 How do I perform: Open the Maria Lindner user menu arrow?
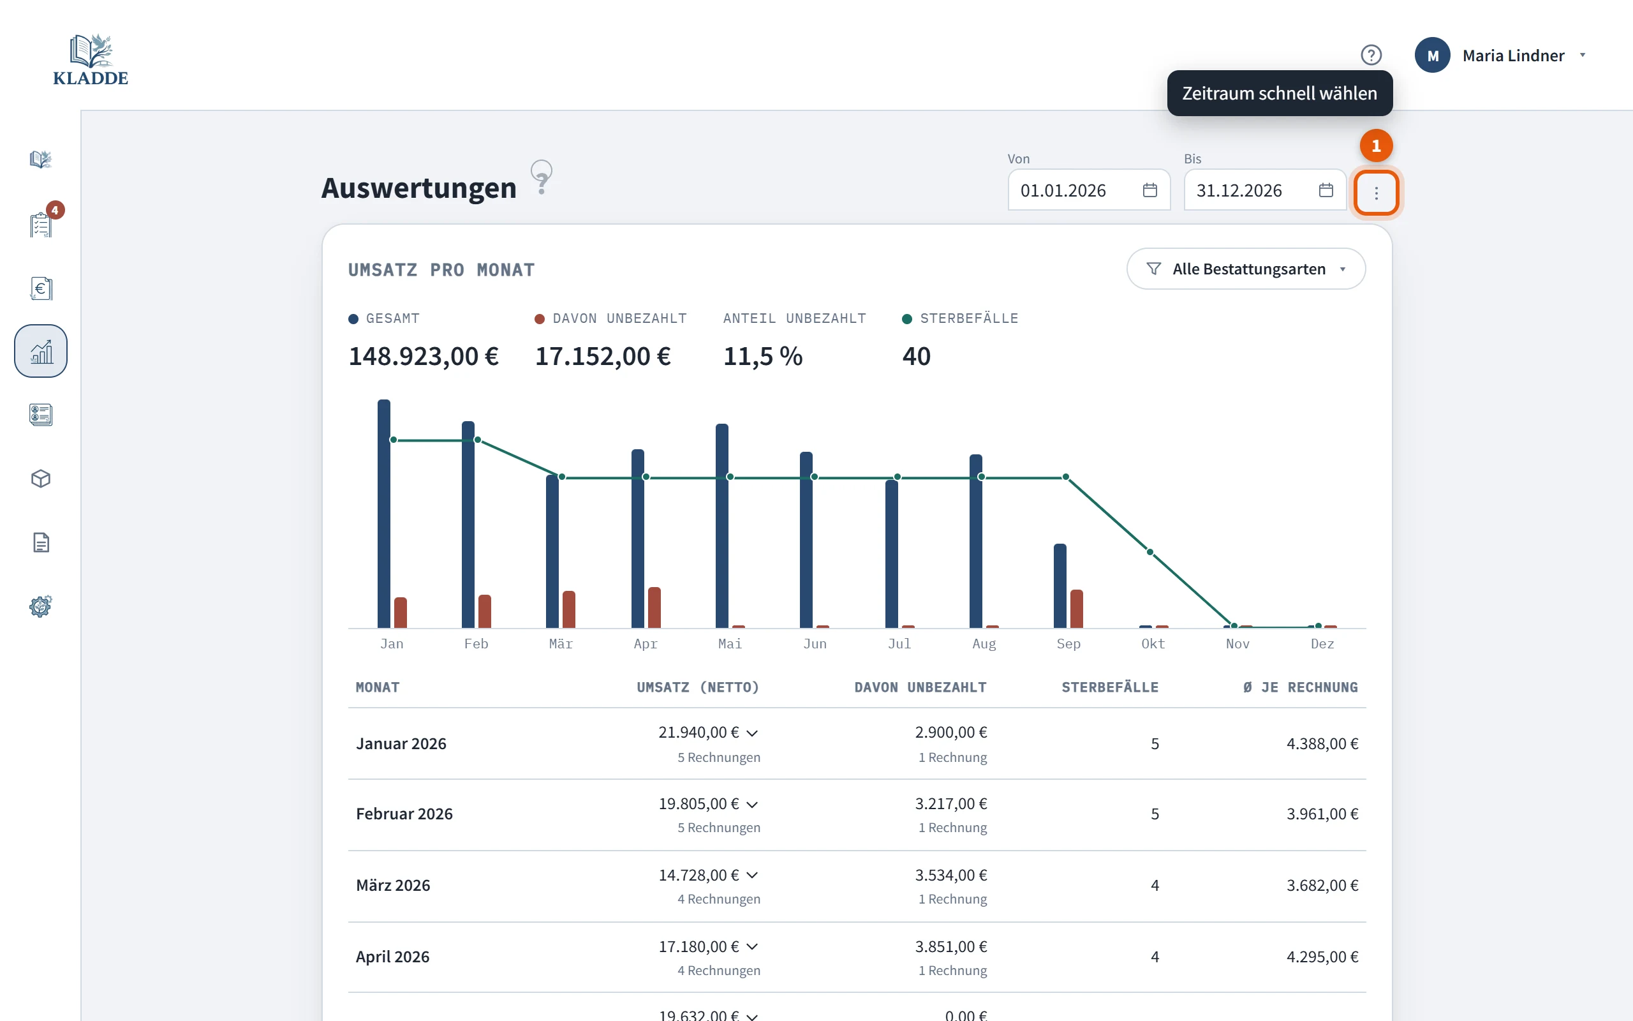[1583, 56]
